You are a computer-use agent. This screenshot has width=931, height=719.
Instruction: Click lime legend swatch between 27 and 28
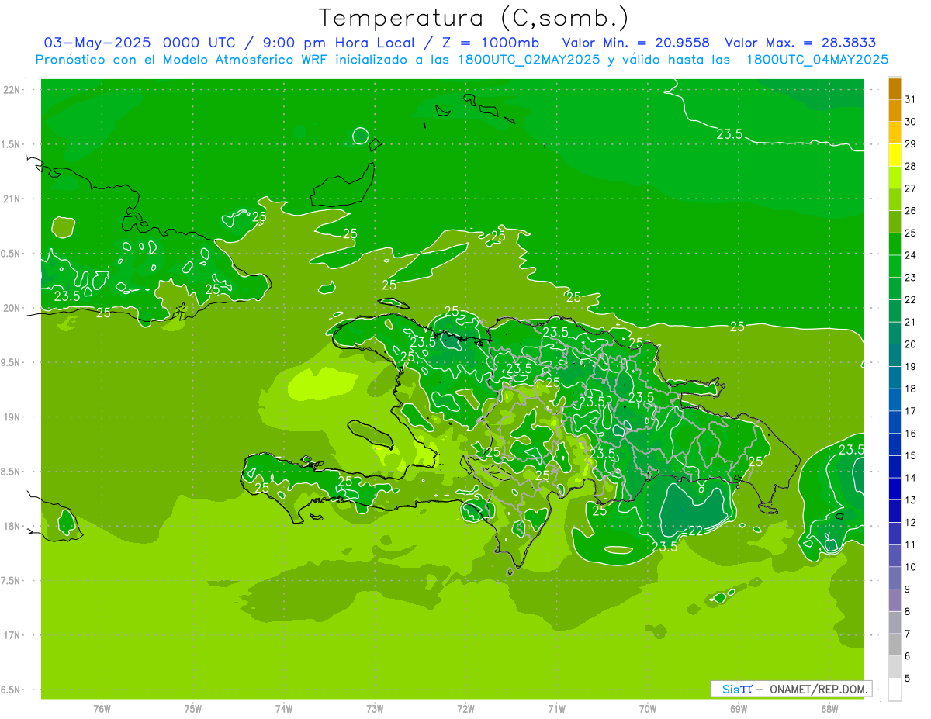point(895,178)
